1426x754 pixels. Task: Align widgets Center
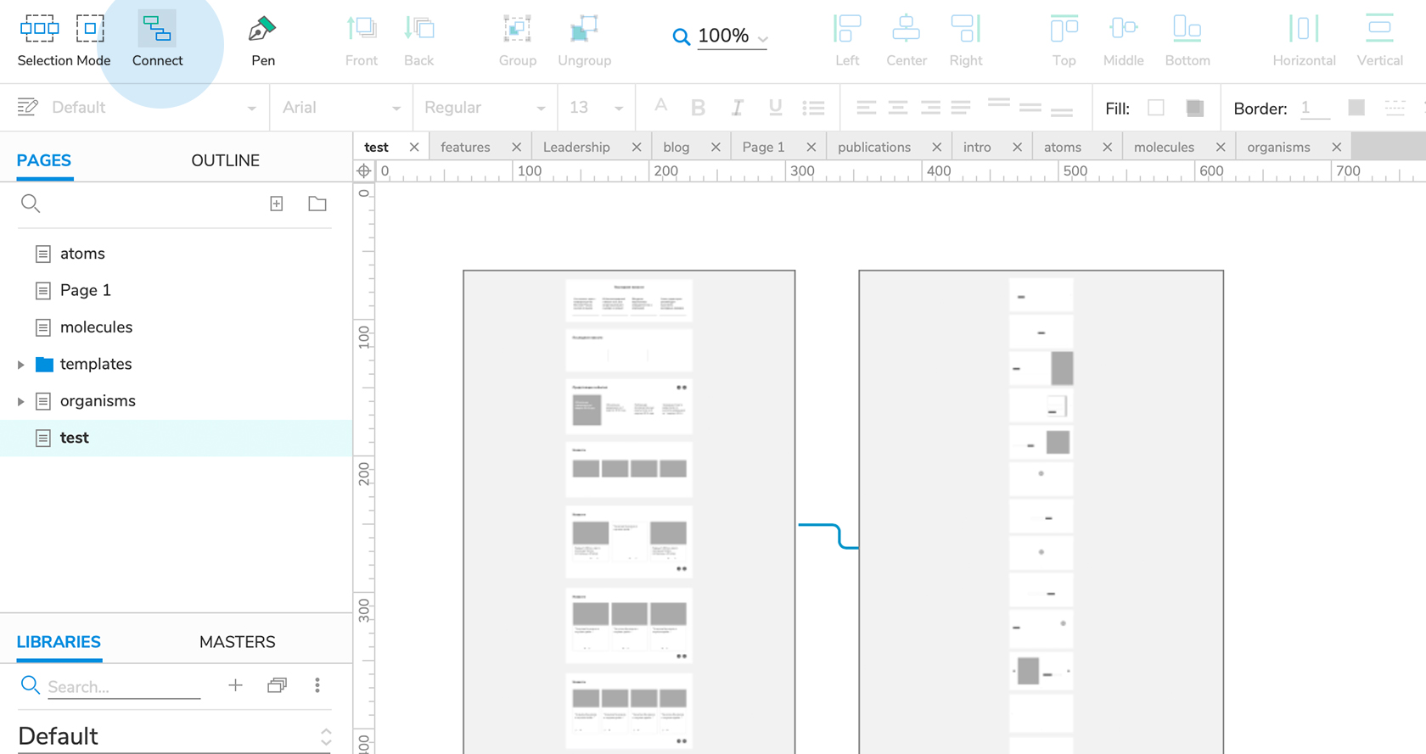pos(906,40)
